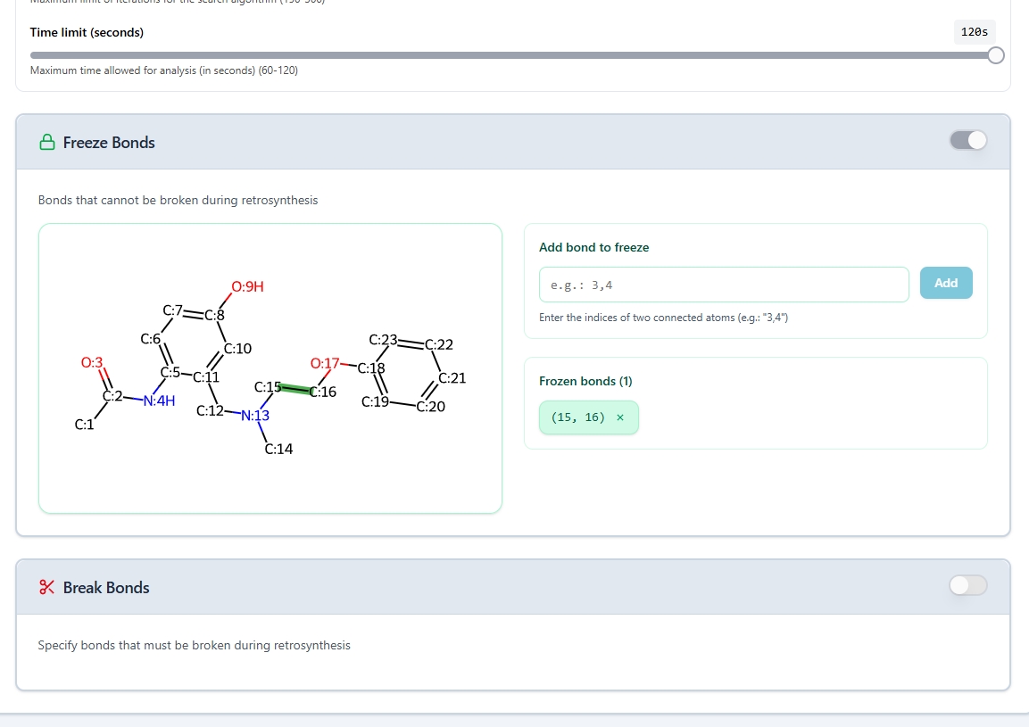Image resolution: width=1029 pixels, height=727 pixels.
Task: Click the O:9H hydroxyl atom in the molecule
Action: 247,287
